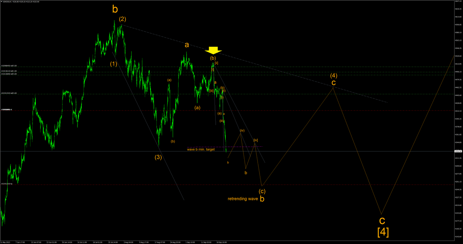The height and width of the screenshot is (244, 463).
Task: Click the '2 Aug 04:00' time axis label
Action: [128, 242]
